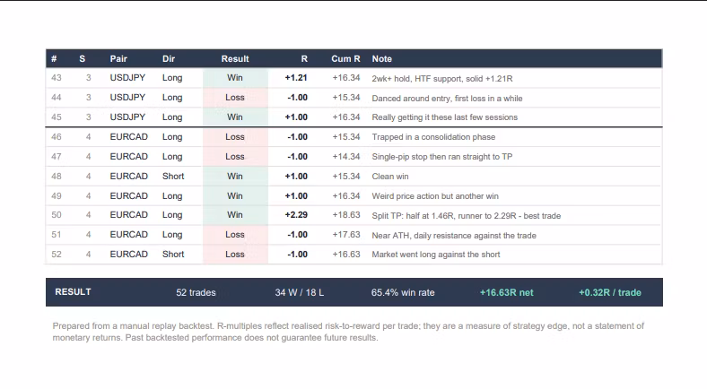Click the 'Clean win' note

390,177
